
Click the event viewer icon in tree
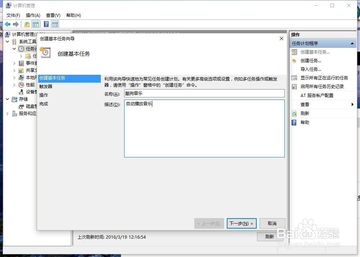click(x=21, y=63)
